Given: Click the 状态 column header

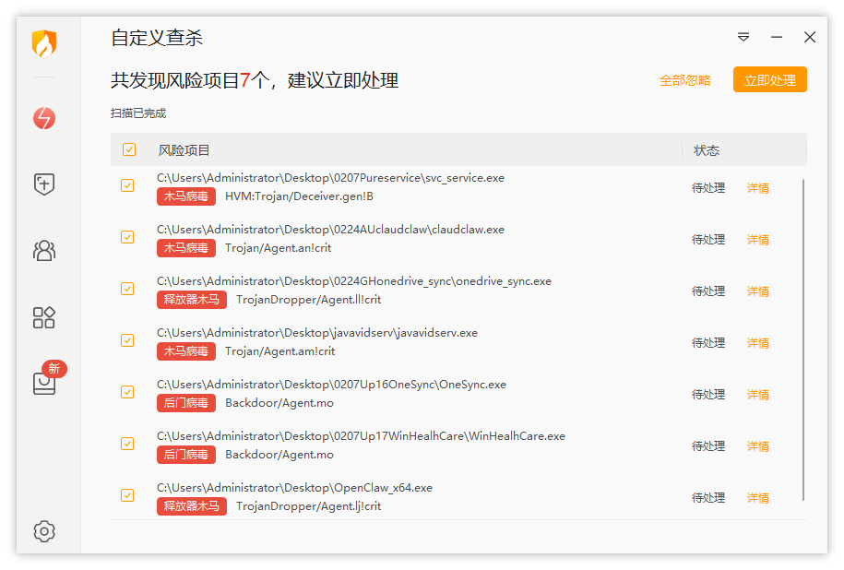Looking at the screenshot, I should pyautogui.click(x=707, y=150).
